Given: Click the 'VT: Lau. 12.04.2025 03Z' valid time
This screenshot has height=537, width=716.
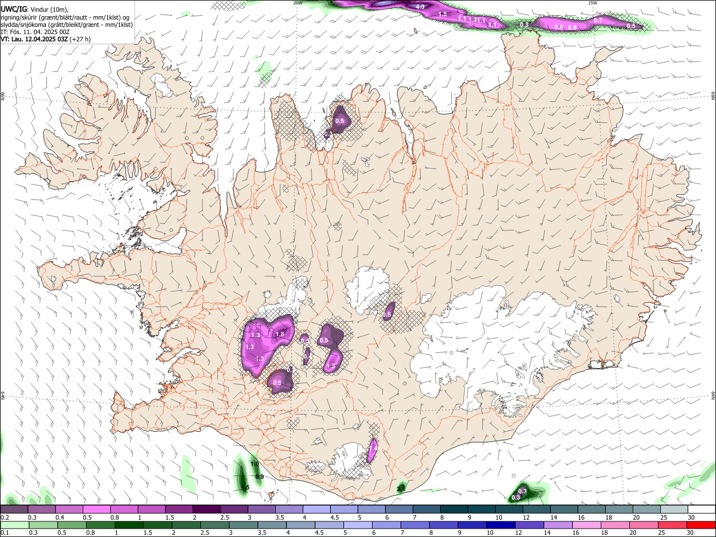Looking at the screenshot, I should pos(34,39).
